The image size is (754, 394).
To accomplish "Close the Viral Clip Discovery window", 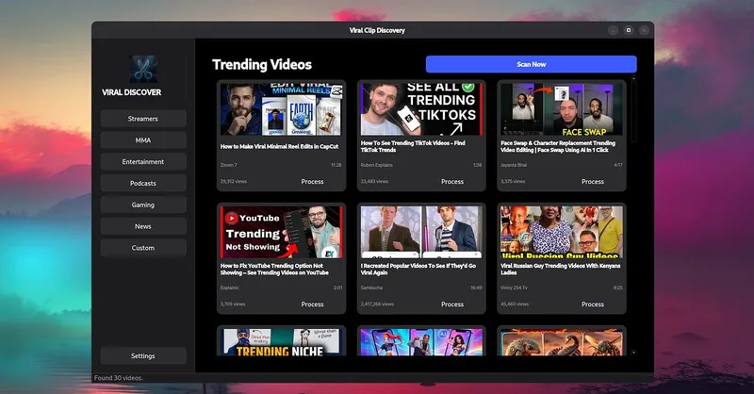I will coord(644,30).
